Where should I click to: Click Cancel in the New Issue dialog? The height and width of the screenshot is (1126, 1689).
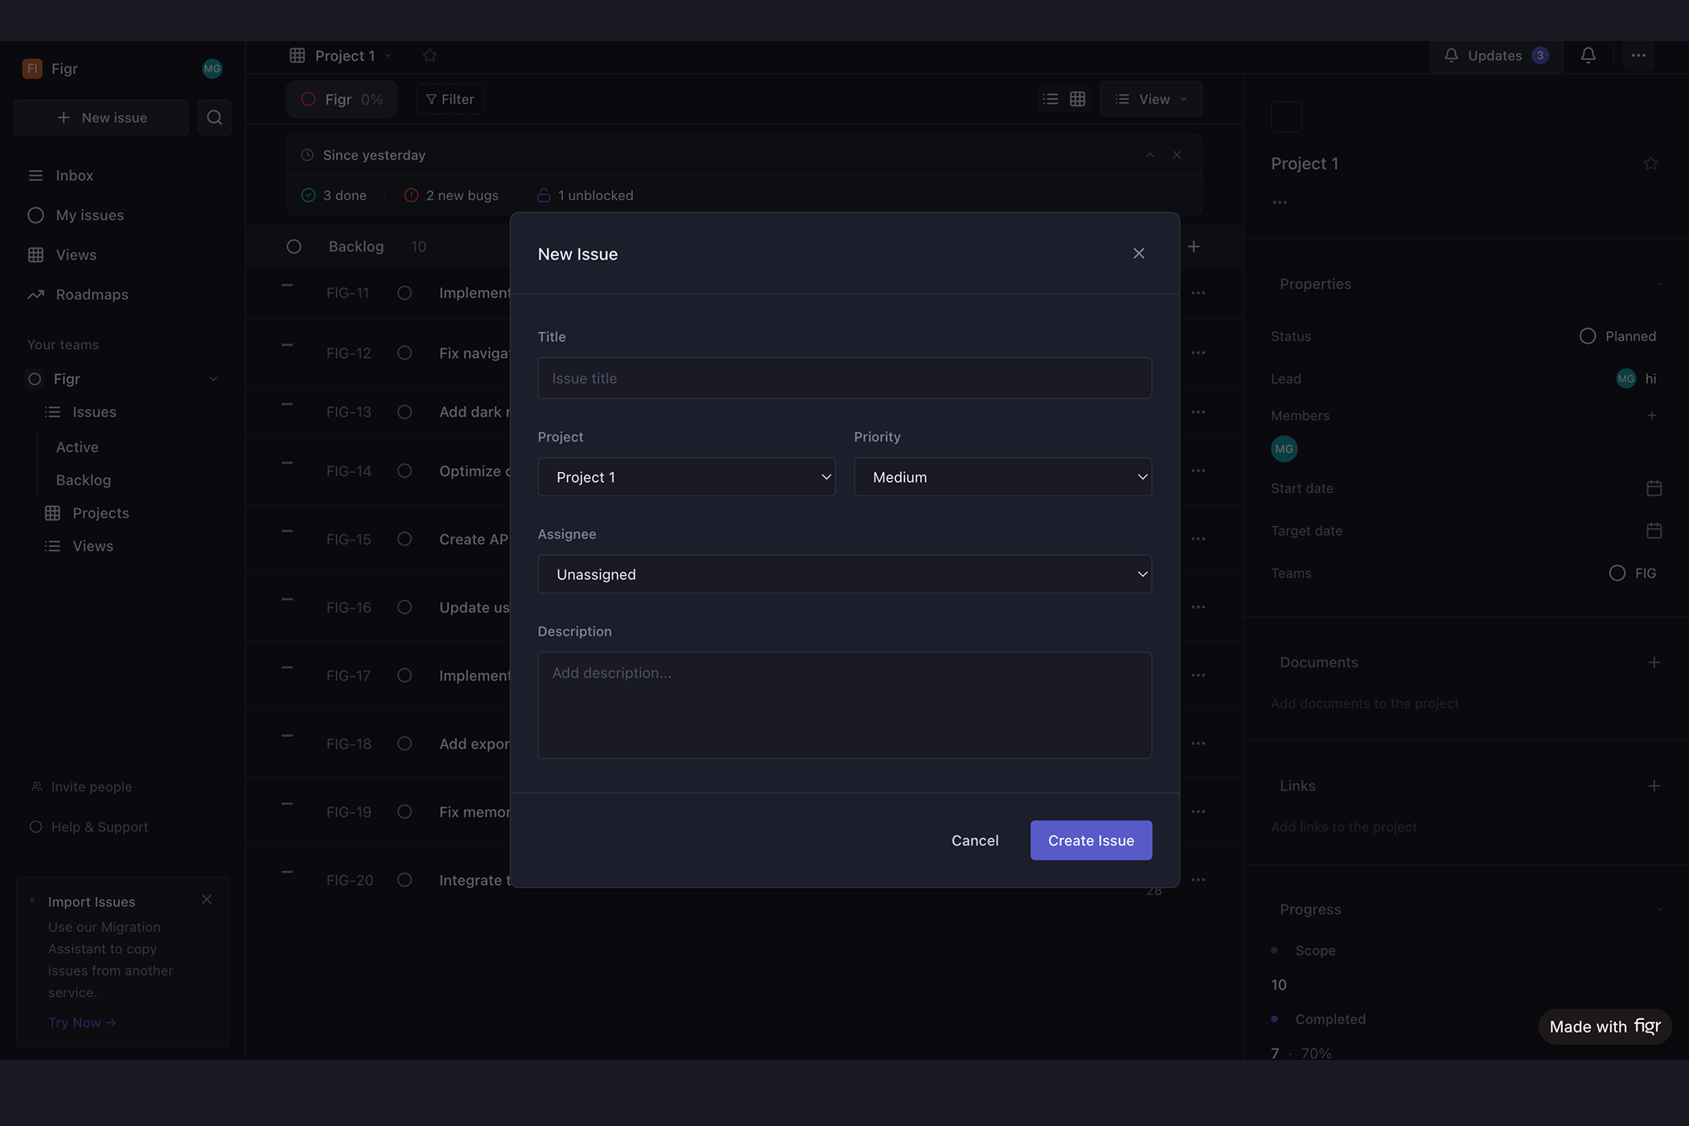[x=975, y=840]
